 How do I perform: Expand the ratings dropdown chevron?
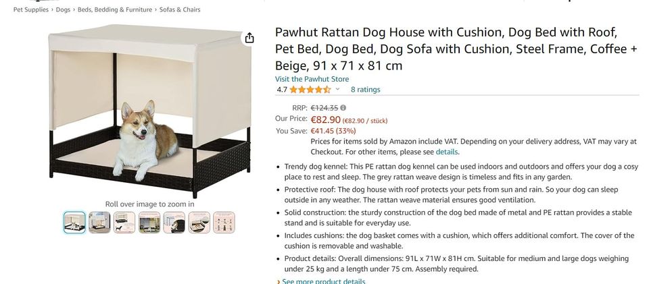point(337,89)
